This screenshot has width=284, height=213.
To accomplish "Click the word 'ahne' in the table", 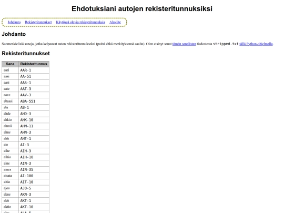I will pyautogui.click(x=7, y=132).
